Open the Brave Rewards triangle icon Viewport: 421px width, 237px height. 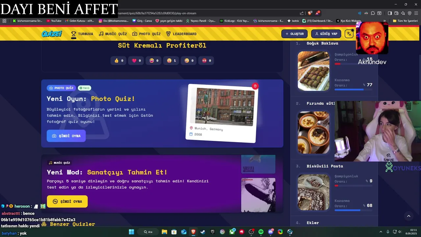click(317, 13)
